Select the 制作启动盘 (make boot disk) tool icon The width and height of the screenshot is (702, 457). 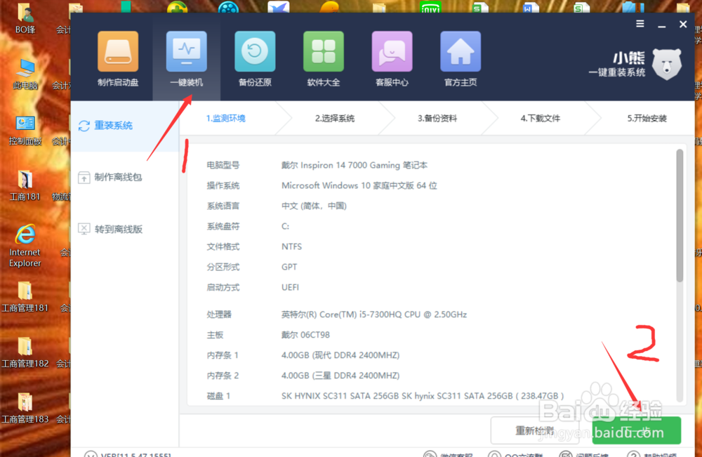click(x=117, y=51)
